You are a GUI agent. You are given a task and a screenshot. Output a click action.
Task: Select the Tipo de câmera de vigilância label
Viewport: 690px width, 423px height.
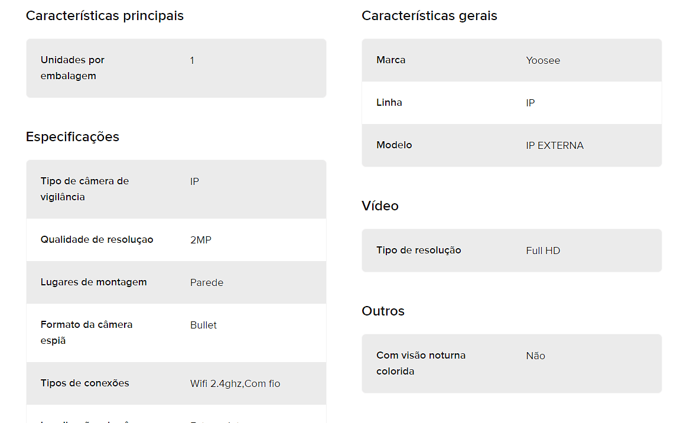[x=84, y=189]
